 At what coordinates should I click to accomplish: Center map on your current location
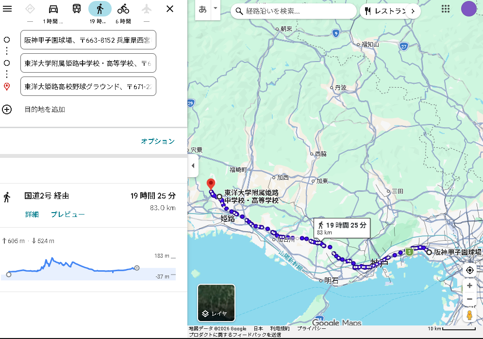[469, 270]
